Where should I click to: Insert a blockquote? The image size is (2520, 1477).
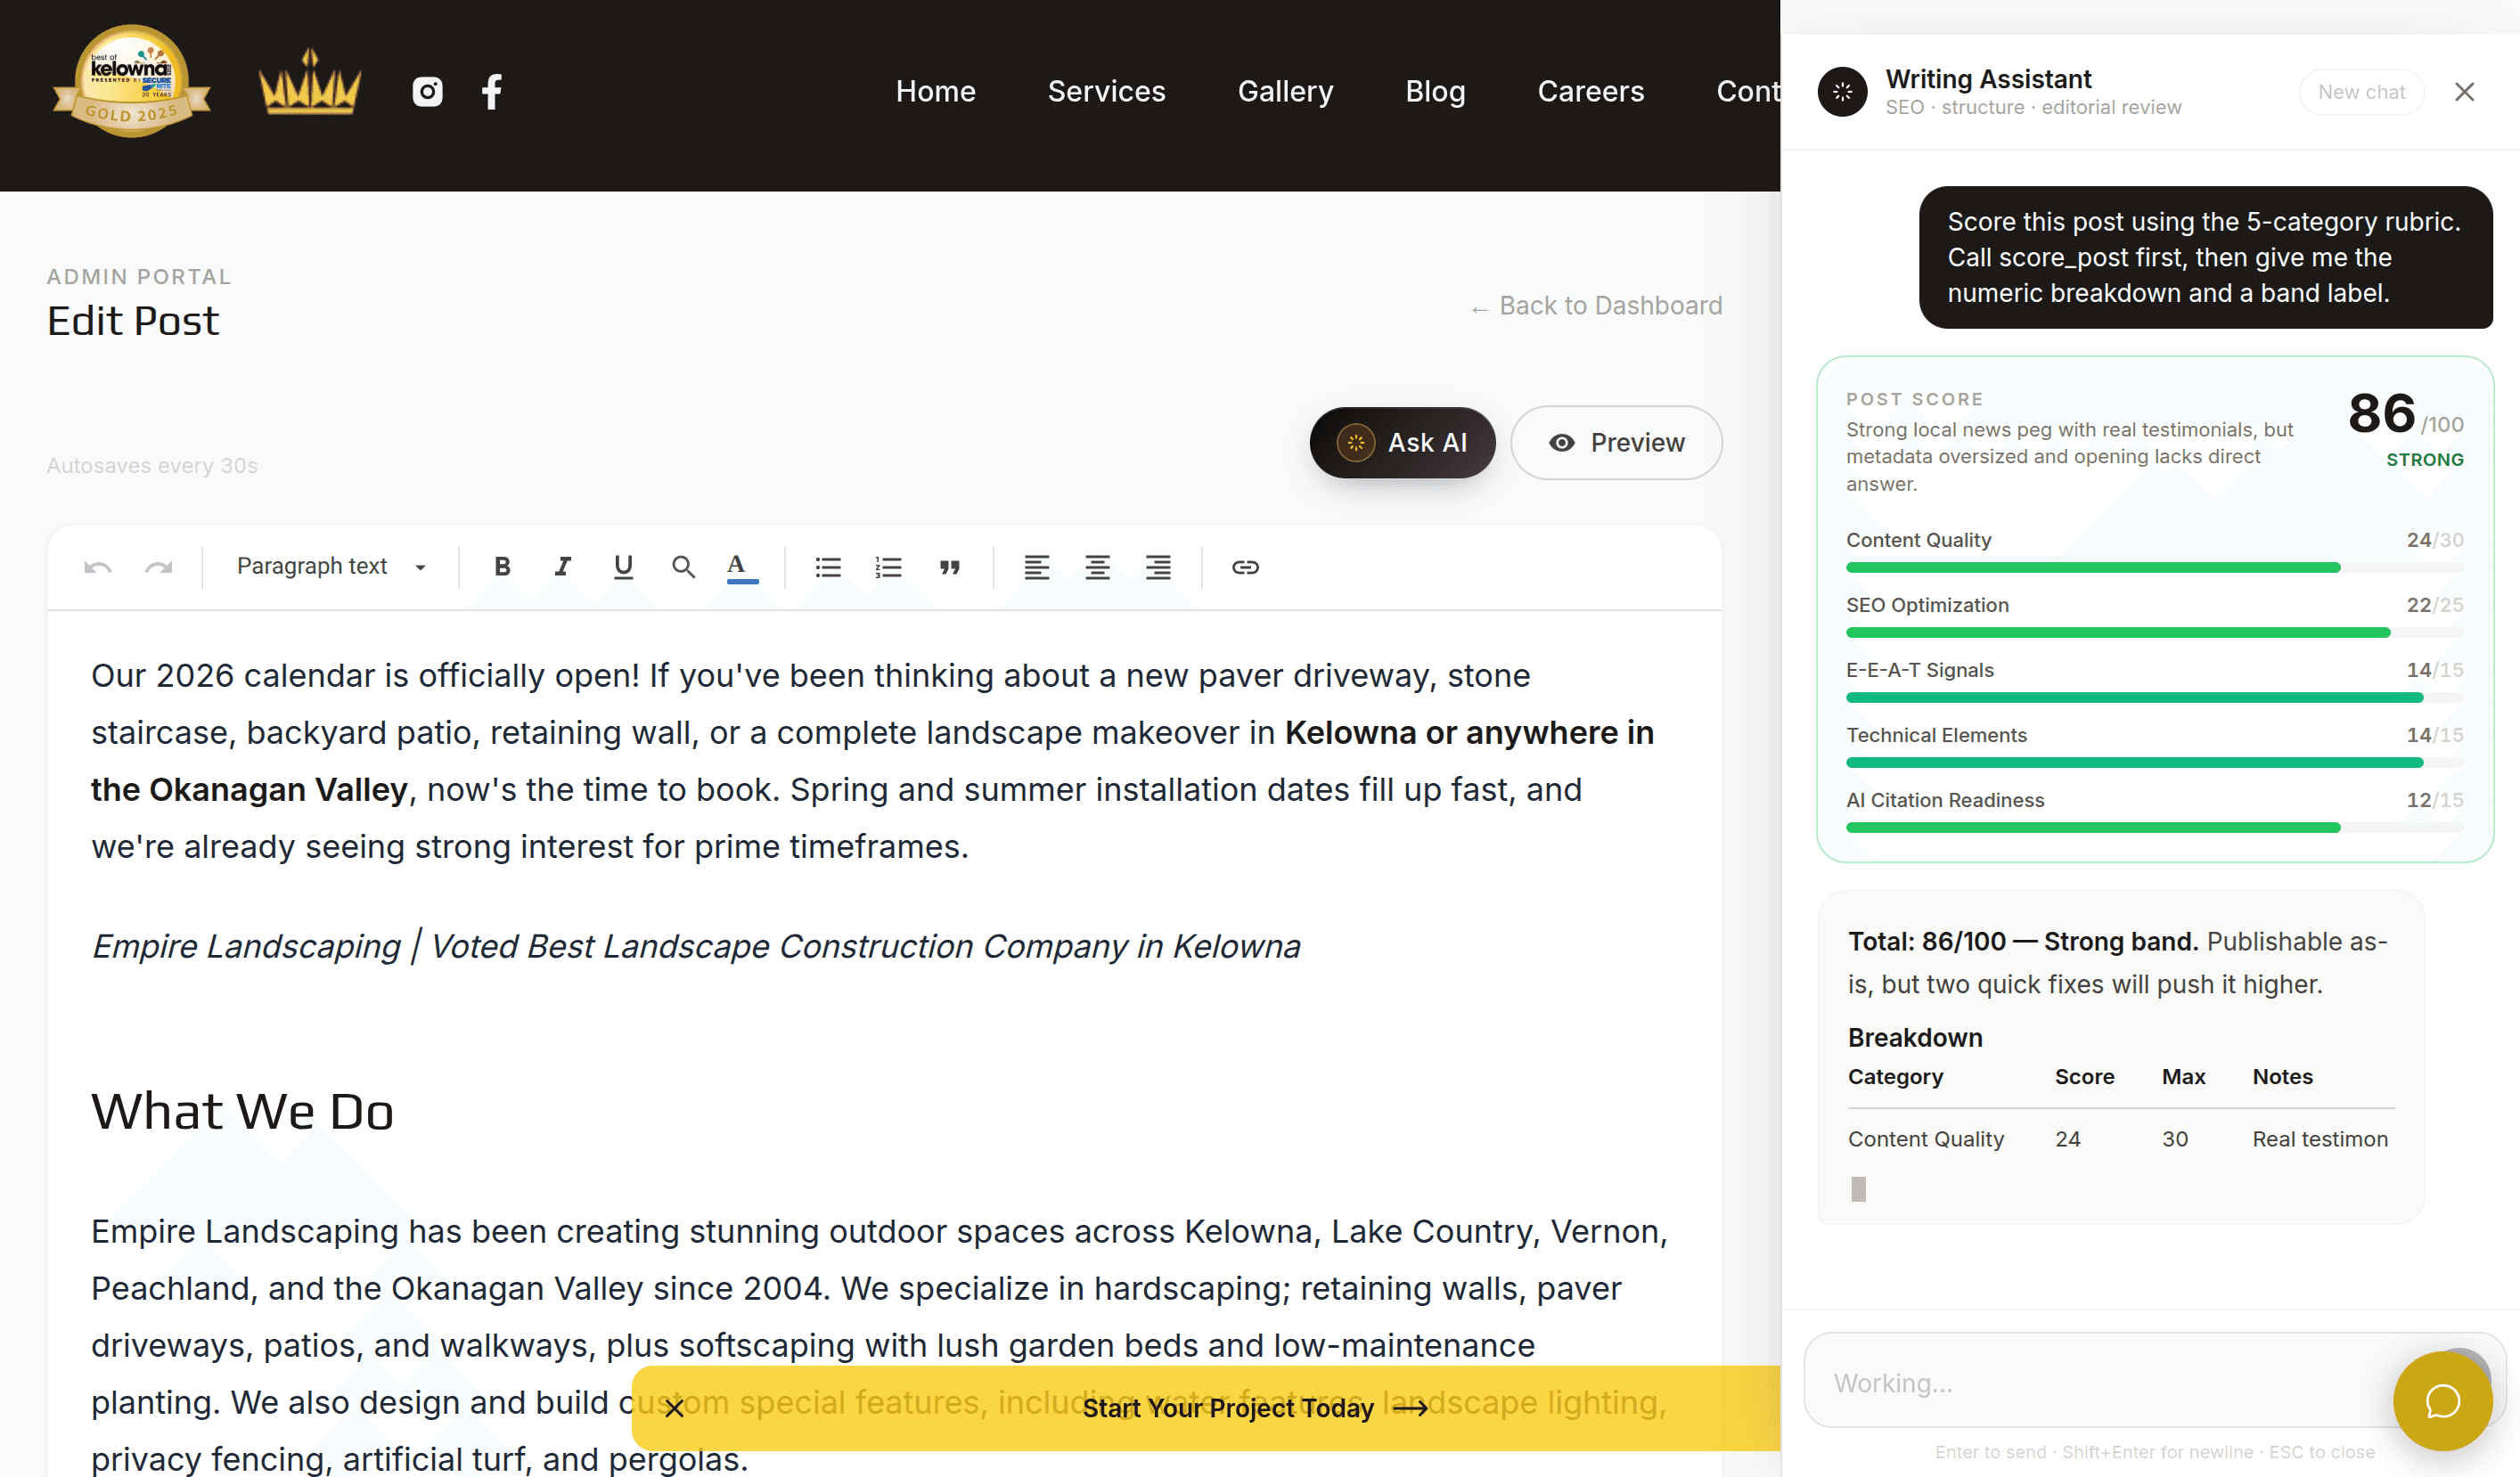[949, 566]
